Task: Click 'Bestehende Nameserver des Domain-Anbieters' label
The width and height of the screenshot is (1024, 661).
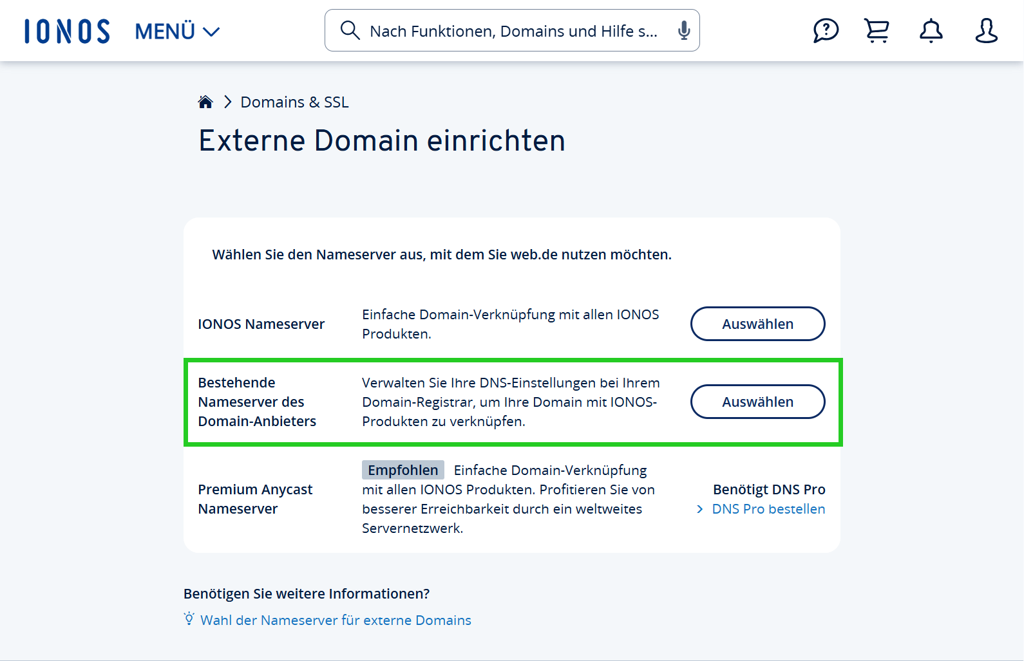Action: tap(257, 402)
